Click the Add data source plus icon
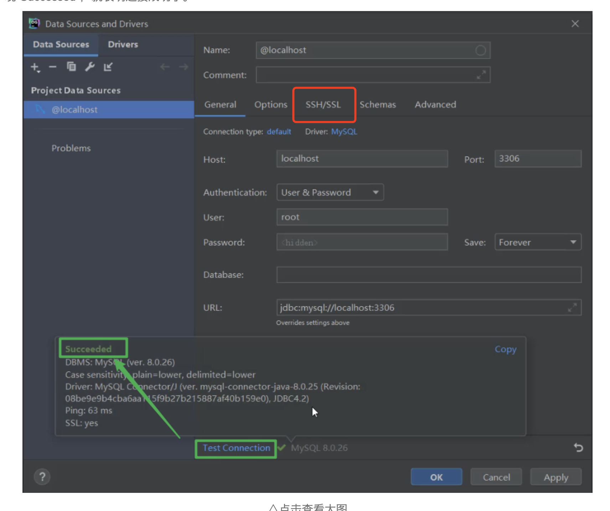This screenshot has width=610, height=511. pyautogui.click(x=35, y=67)
